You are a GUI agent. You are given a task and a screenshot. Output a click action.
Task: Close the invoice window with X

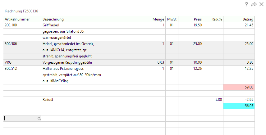coord(261,4)
